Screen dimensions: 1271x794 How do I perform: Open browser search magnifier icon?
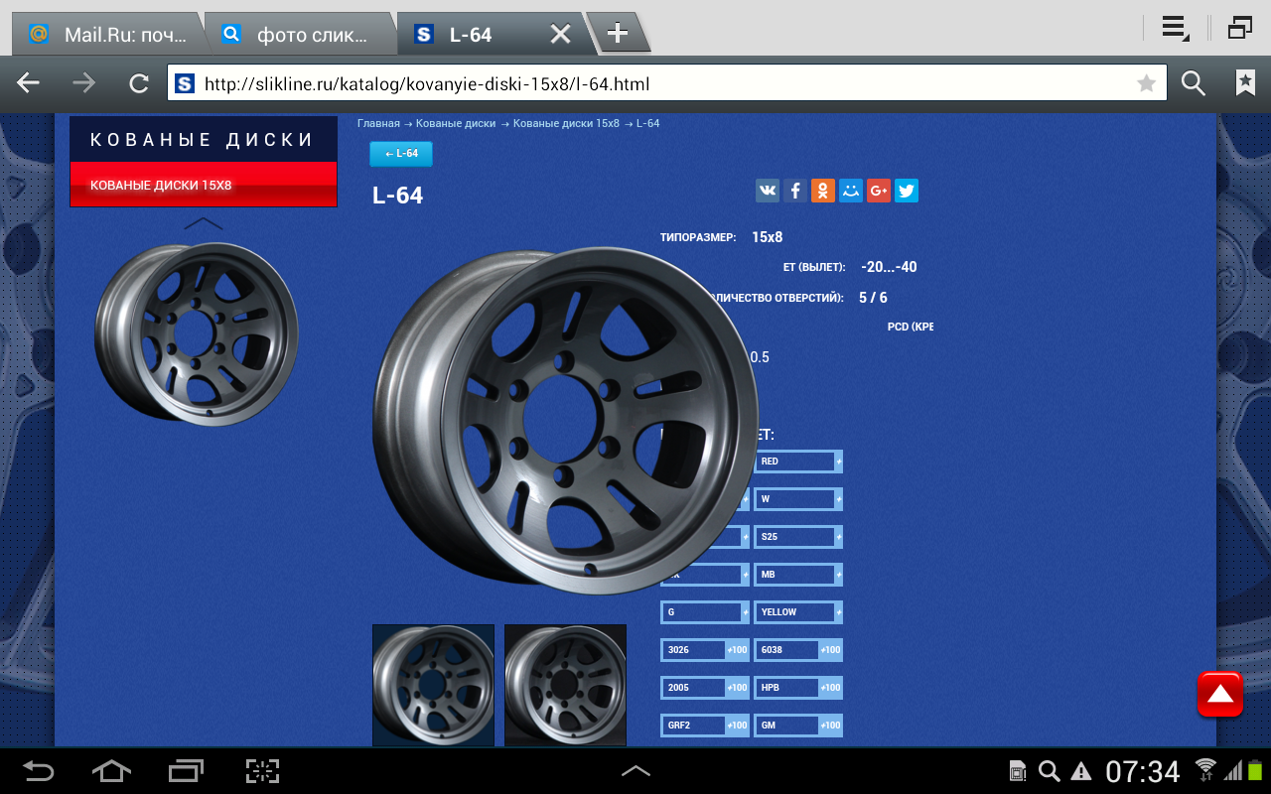click(1194, 84)
